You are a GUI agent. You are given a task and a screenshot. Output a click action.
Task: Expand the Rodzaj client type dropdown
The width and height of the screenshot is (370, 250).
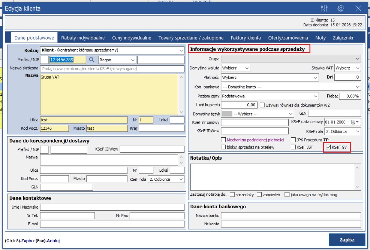[181, 50]
